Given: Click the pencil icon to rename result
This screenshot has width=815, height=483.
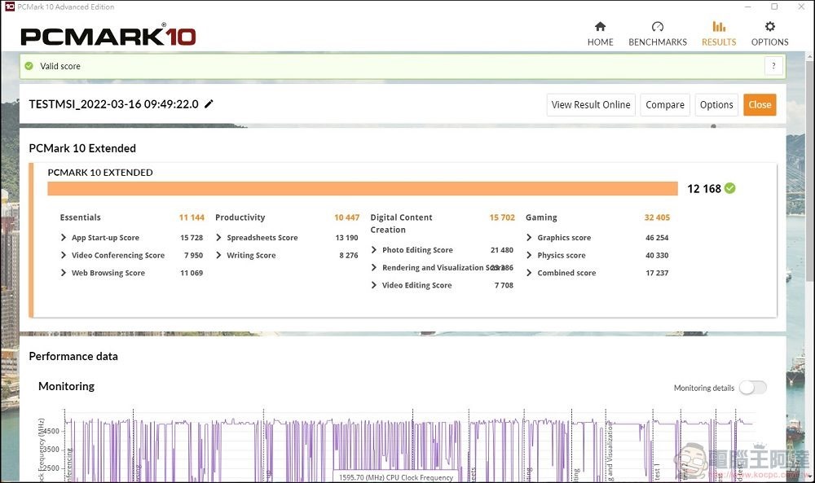Looking at the screenshot, I should pyautogui.click(x=209, y=104).
